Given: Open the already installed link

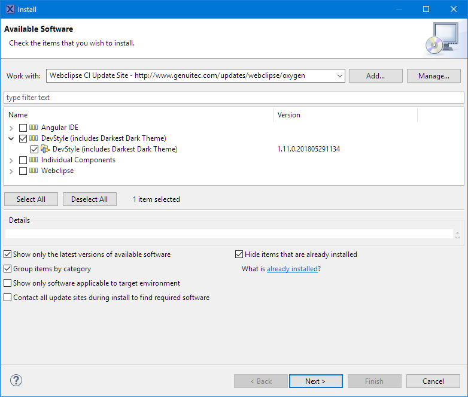Looking at the screenshot, I should [x=292, y=269].
